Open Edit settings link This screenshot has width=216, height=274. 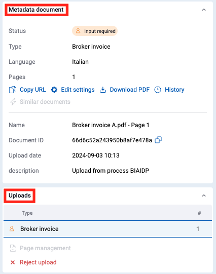(78, 90)
